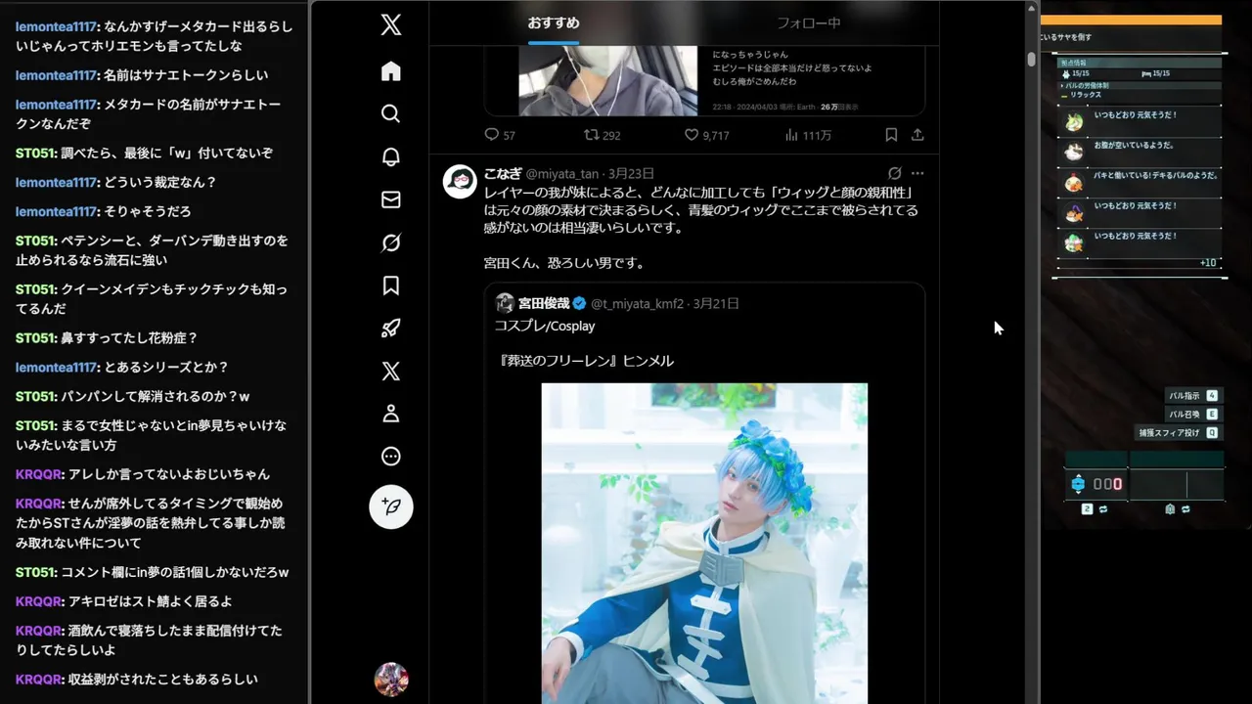This screenshot has height=704, width=1252.
Task: Click the orange bar atop the game panel
Action: (1131, 20)
